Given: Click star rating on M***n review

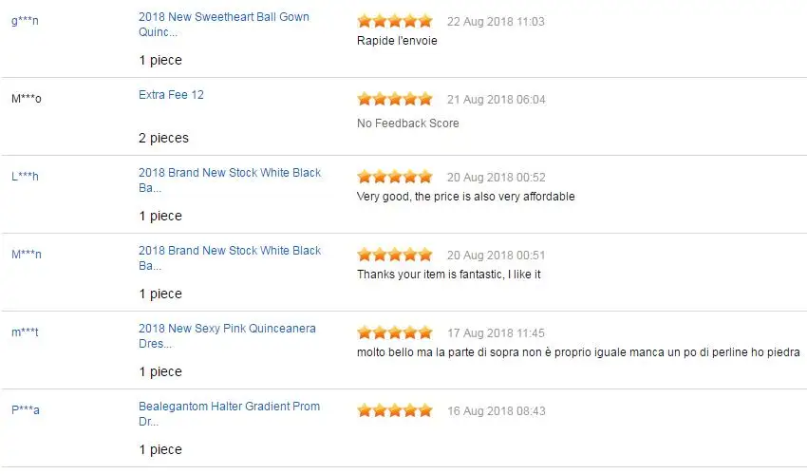Looking at the screenshot, I should pyautogui.click(x=394, y=255).
